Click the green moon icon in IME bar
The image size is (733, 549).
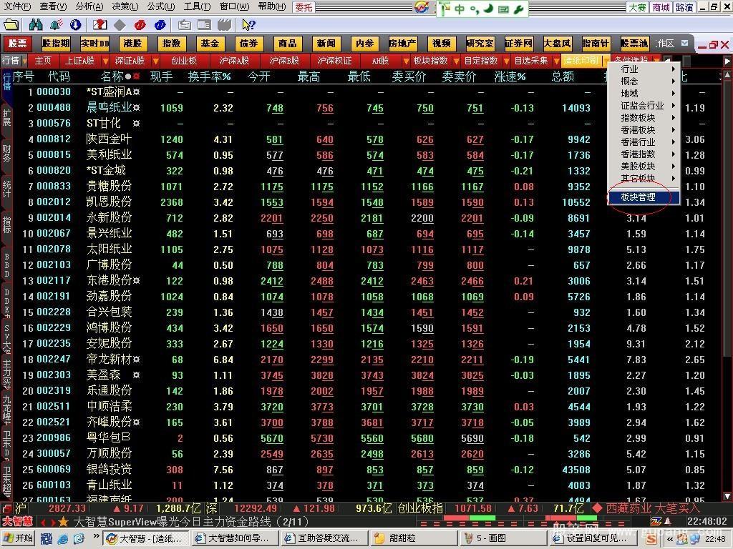click(487, 9)
